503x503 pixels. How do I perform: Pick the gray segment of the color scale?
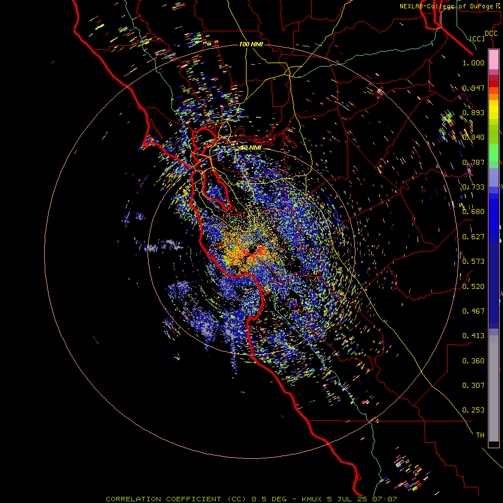click(493, 388)
